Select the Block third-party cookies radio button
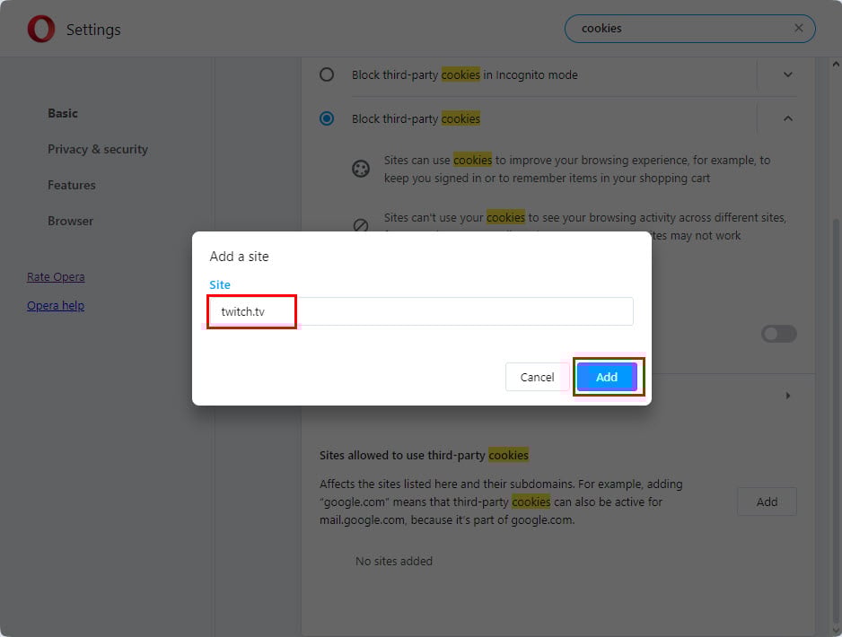The width and height of the screenshot is (842, 637). tap(327, 118)
